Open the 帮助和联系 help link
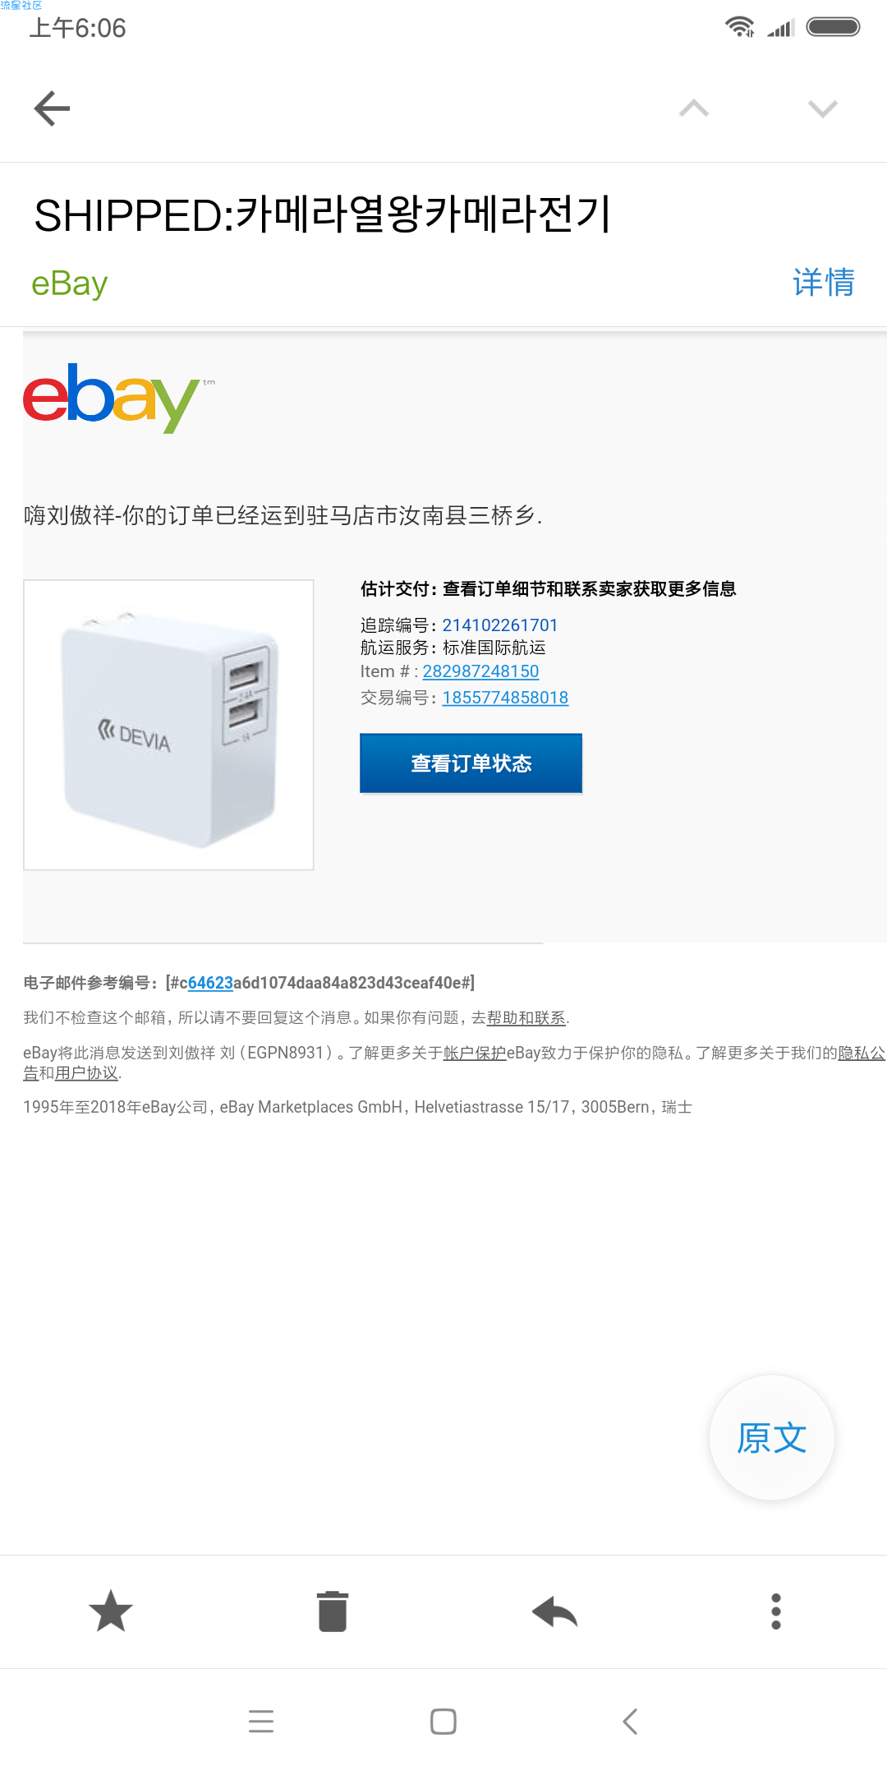This screenshot has width=887, height=1775. [x=526, y=1018]
